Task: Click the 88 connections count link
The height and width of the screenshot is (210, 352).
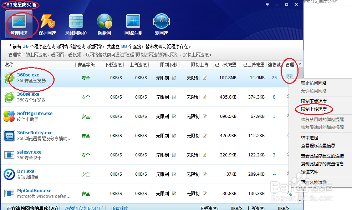Action: point(124,46)
